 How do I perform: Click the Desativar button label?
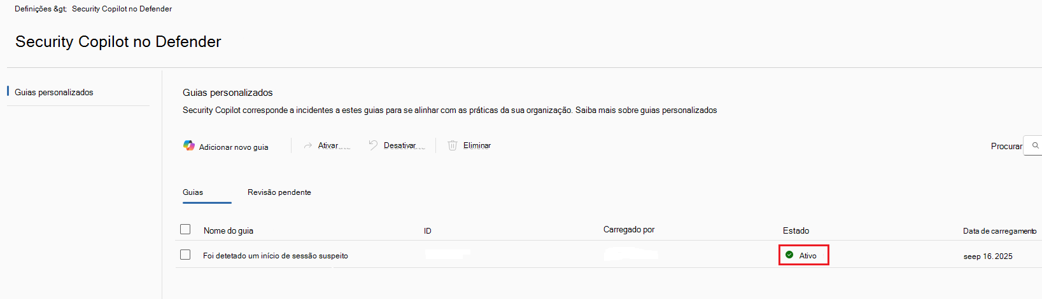(400, 145)
